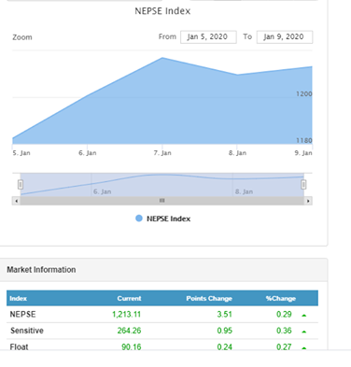This screenshot has width=351, height=367.
Task: Click the 9. Jan x-axis label
Action: pyautogui.click(x=303, y=153)
